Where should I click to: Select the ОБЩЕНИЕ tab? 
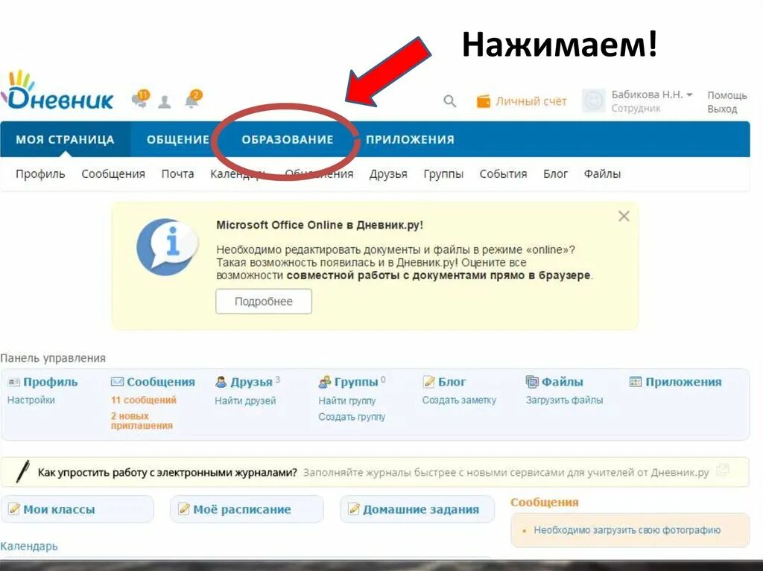[x=178, y=140]
